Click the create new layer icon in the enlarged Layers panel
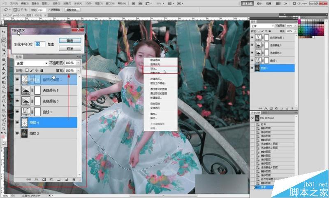The width and height of the screenshot is (329, 198). point(66,179)
